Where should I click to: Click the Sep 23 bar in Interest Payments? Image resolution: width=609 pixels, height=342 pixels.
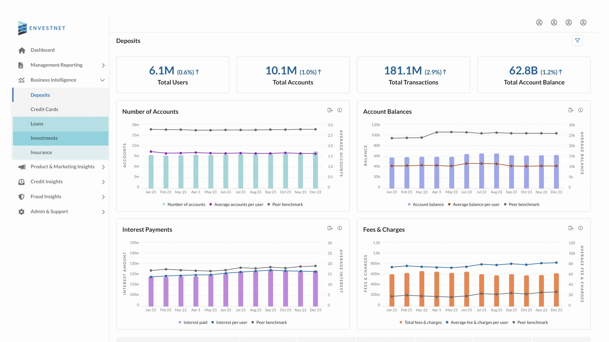pos(271,288)
